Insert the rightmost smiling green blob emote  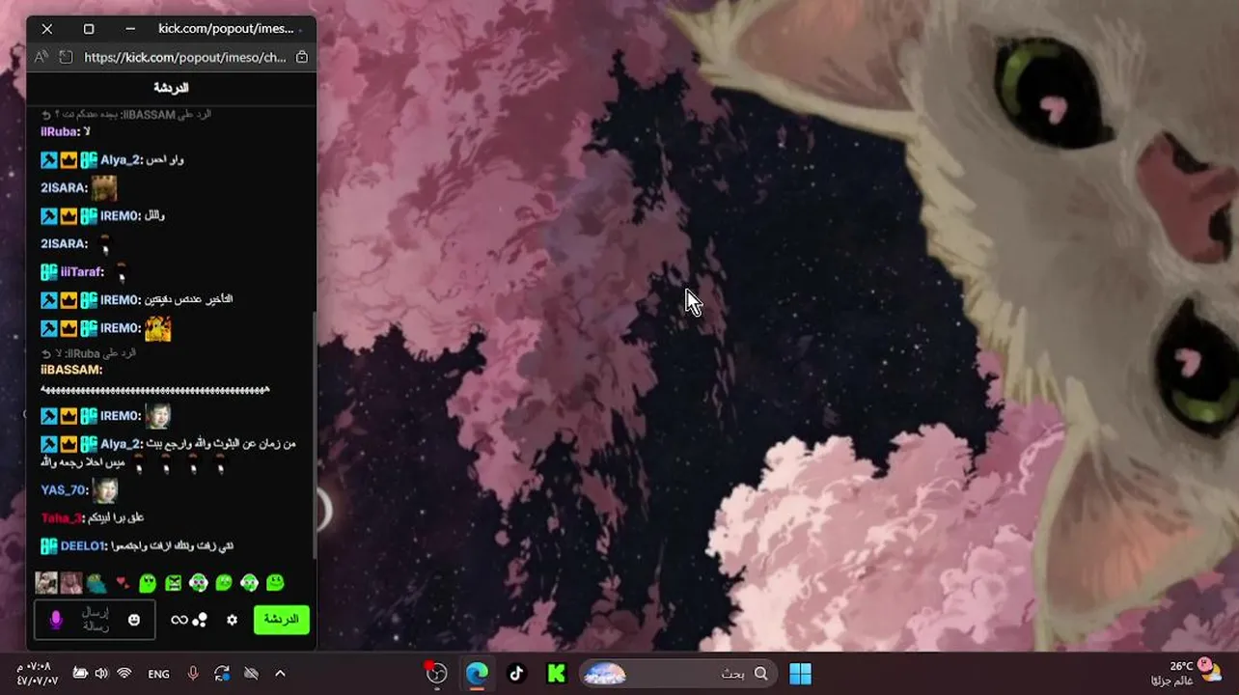(x=275, y=583)
